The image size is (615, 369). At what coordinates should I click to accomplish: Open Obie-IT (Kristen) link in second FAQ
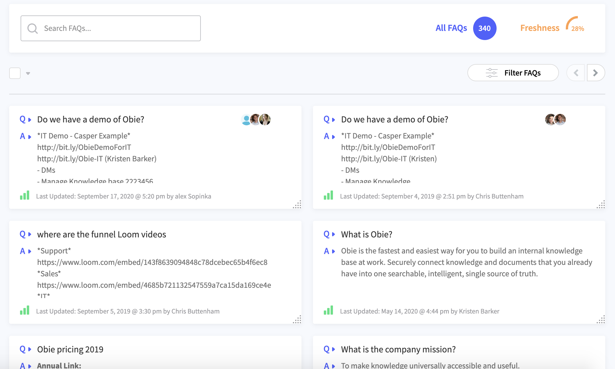(x=389, y=159)
